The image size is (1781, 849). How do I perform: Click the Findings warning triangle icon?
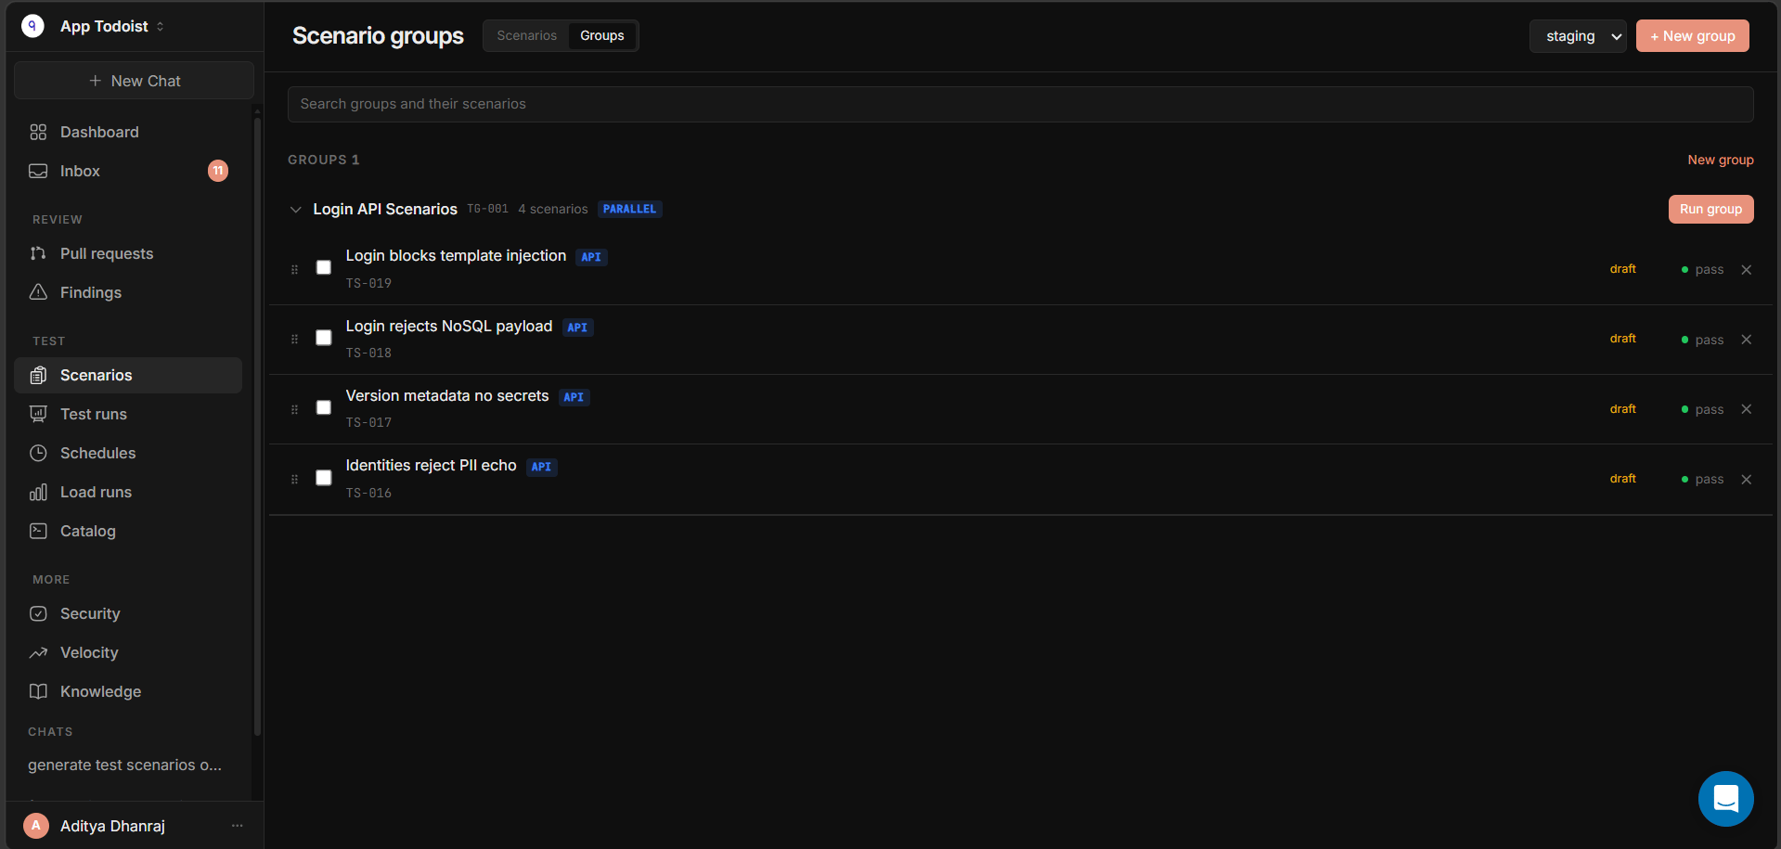[38, 292]
